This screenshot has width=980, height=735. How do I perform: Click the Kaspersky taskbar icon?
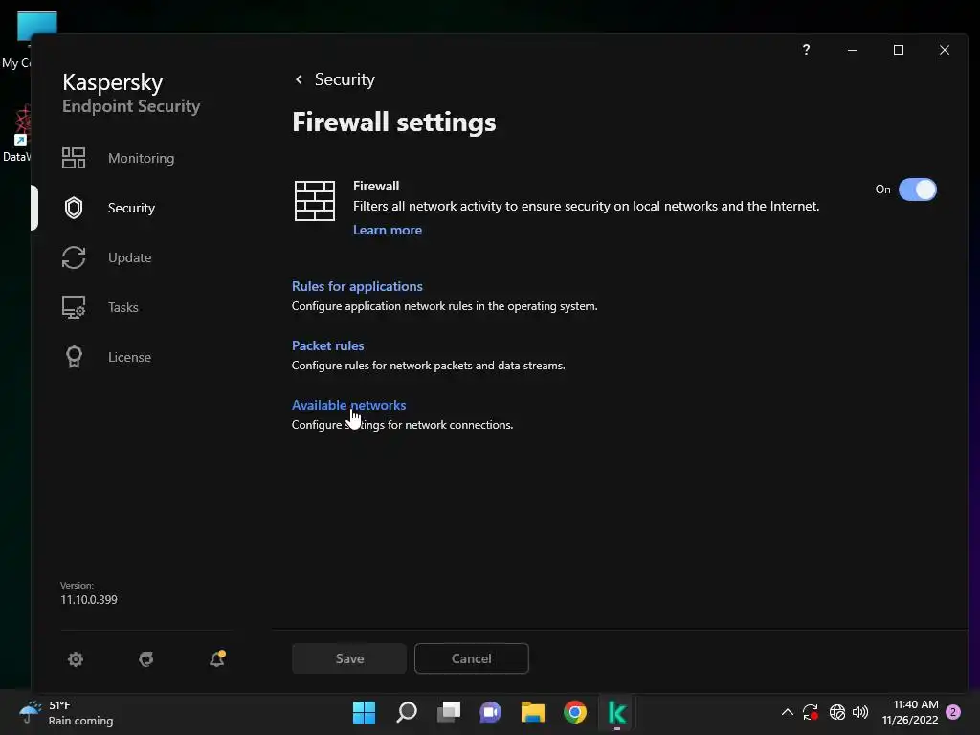(x=617, y=712)
